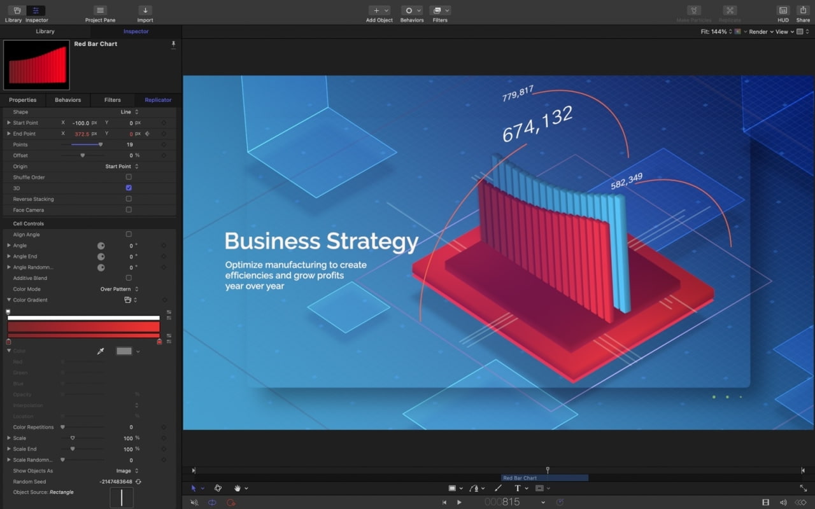Enable the Face Camera option
This screenshot has height=509, width=815.
pyautogui.click(x=128, y=210)
